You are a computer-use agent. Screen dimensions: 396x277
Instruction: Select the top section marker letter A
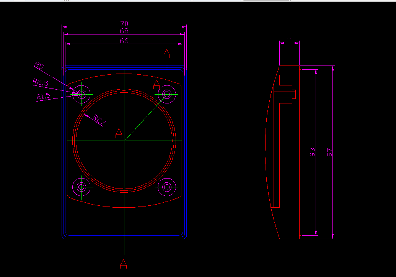[x=166, y=54]
